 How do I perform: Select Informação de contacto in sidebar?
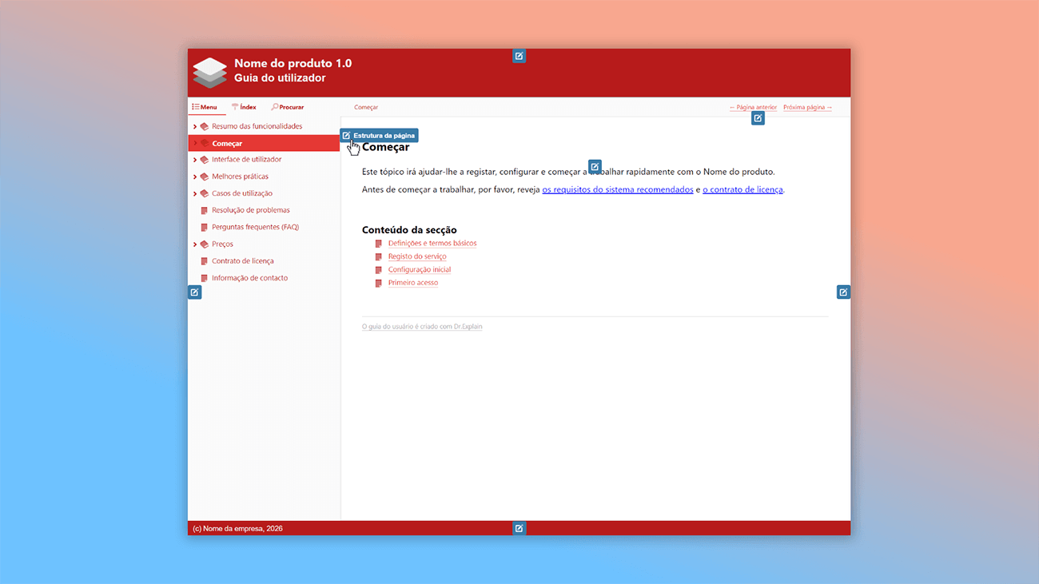(249, 278)
